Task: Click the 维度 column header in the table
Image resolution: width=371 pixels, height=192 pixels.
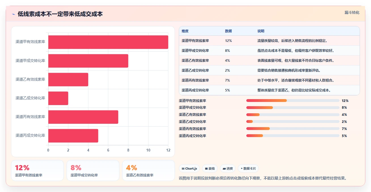Action: (x=185, y=31)
